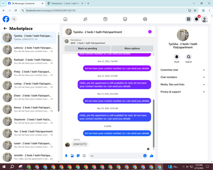Open the Groups icon in top navigation
The image size is (213, 170).
click(x=145, y=19)
